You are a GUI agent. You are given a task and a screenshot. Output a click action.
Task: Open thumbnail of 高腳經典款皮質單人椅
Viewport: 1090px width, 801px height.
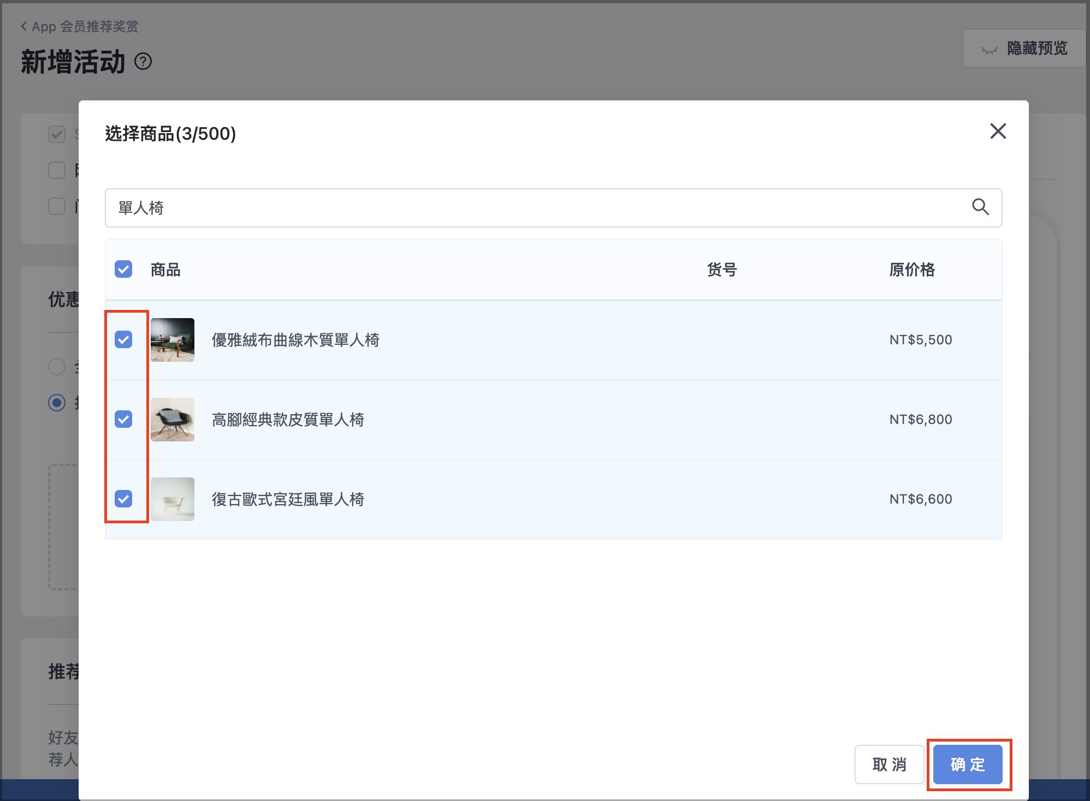coord(173,420)
